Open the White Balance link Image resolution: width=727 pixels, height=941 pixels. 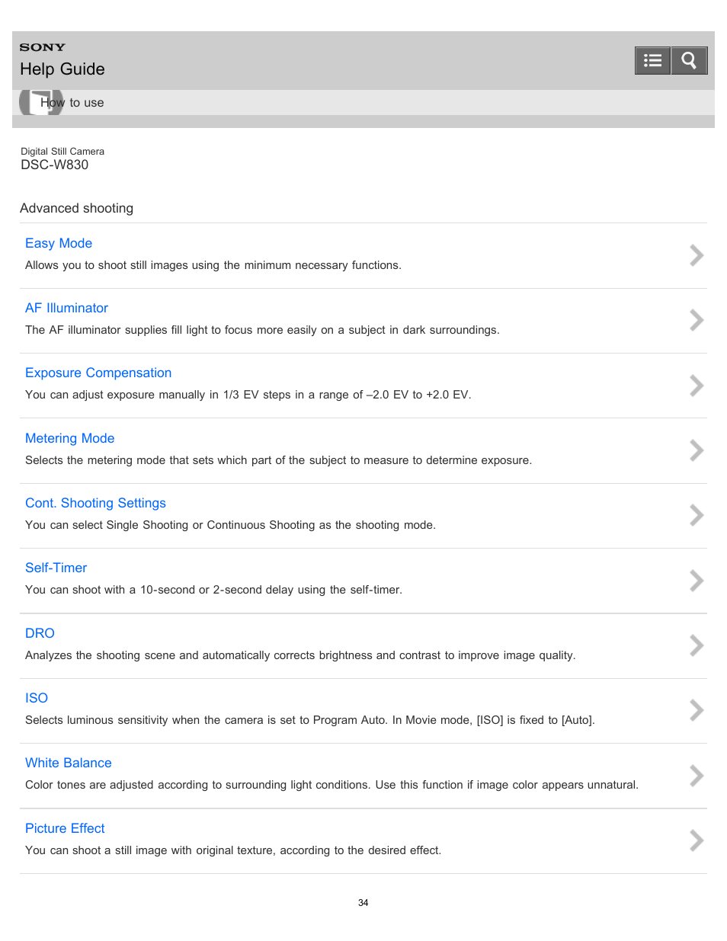68,763
